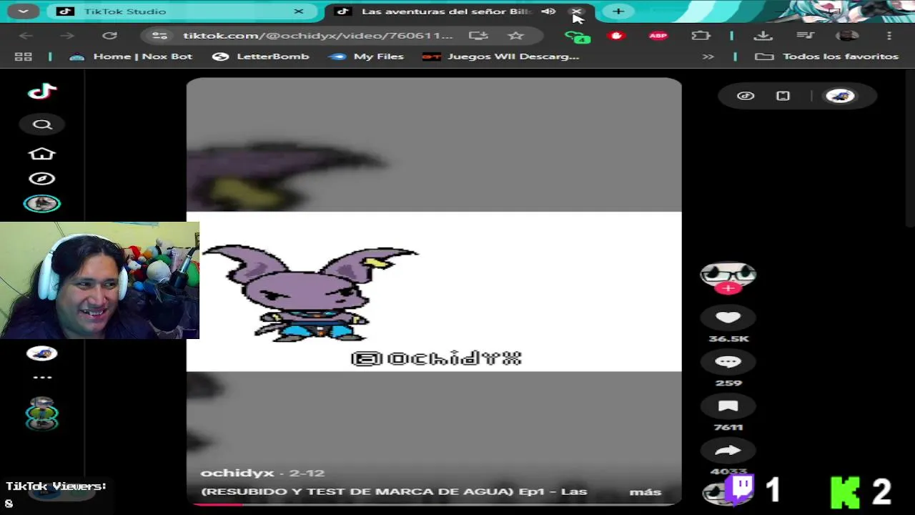This screenshot has width=915, height=515.
Task: Click the '36.5K' likes count
Action: tap(728, 339)
